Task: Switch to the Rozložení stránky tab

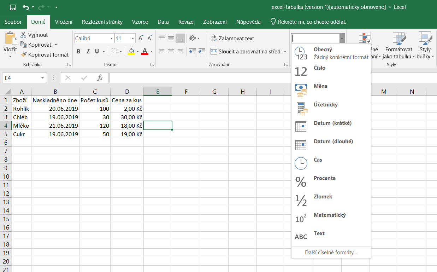Action: pos(102,22)
